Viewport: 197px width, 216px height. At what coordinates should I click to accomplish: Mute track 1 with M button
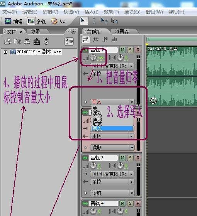tap(122, 50)
